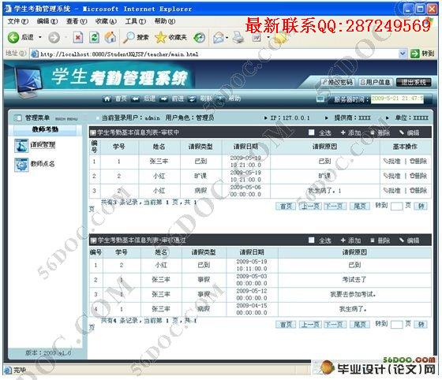Click the 教师点名 link text
Viewport: 442px width, 380px height.
tap(43, 164)
